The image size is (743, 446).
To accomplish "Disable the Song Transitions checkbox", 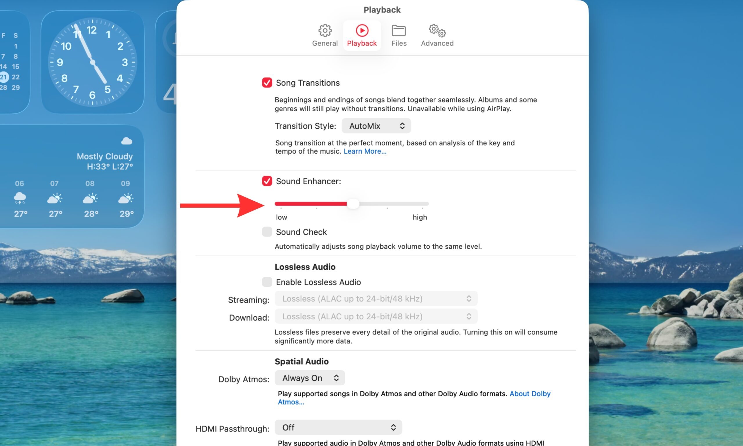I will (x=267, y=83).
